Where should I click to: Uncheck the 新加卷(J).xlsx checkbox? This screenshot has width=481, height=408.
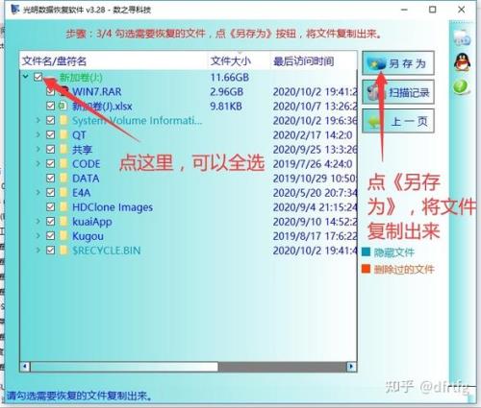point(50,106)
